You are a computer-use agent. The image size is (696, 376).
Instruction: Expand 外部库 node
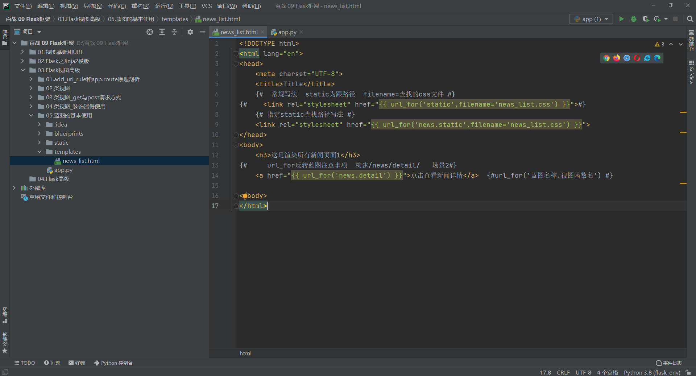click(x=14, y=188)
